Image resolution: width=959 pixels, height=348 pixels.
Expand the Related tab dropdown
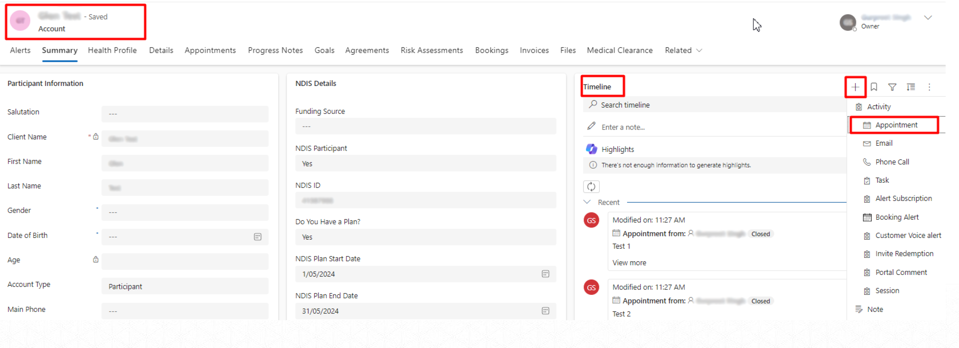tap(683, 50)
